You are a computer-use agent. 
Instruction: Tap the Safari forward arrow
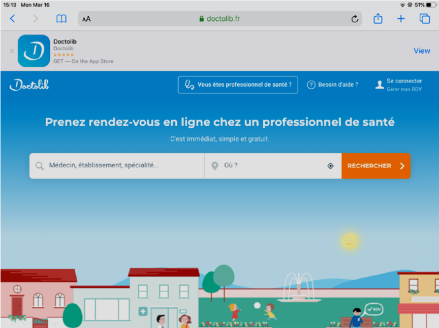(35, 19)
